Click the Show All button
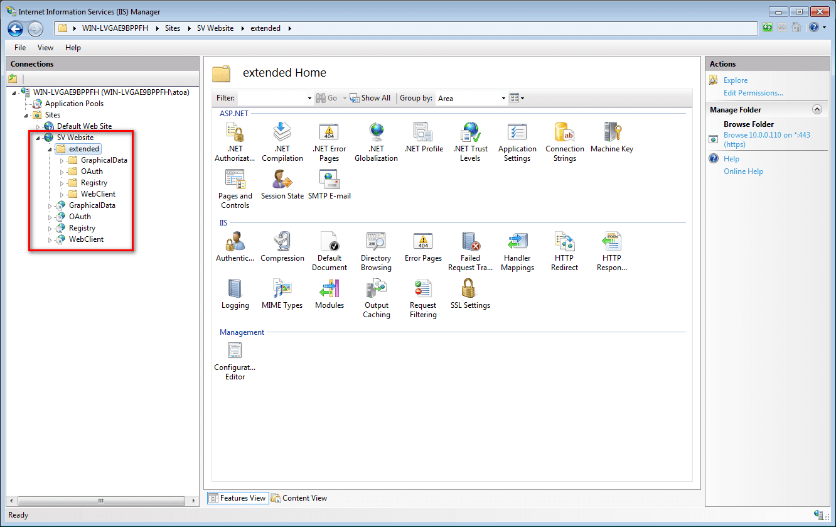 370,98
